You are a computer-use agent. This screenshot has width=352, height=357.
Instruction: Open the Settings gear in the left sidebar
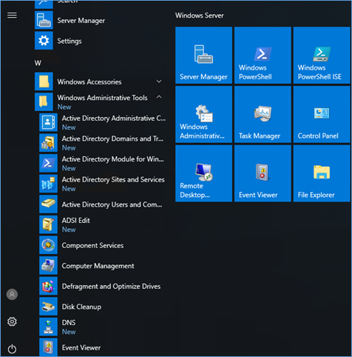tap(12, 321)
